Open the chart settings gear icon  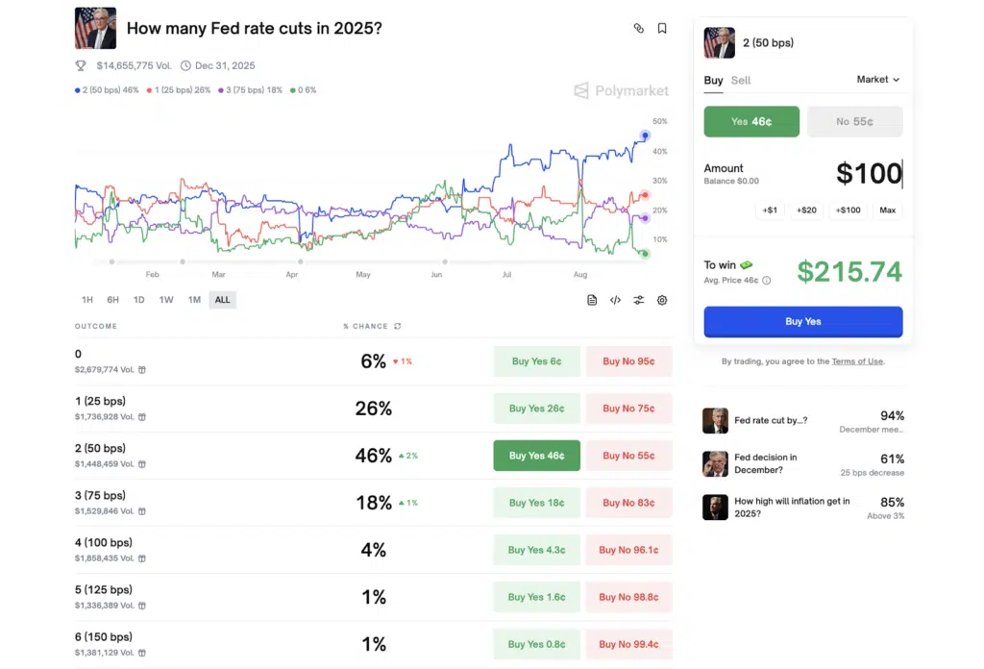point(662,300)
